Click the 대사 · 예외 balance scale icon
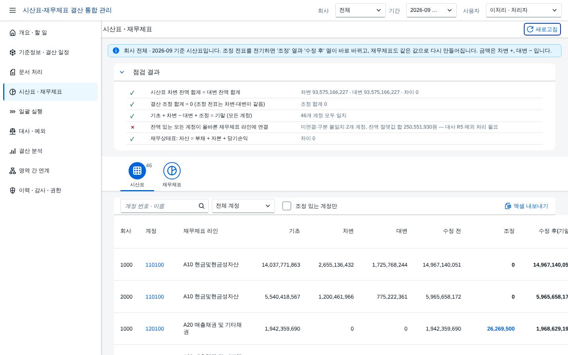This screenshot has height=355, width=568. (13, 131)
